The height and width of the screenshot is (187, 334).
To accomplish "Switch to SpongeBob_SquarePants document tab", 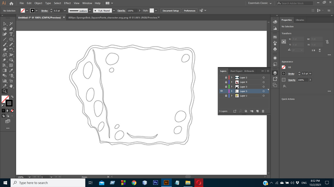I will coord(113,18).
